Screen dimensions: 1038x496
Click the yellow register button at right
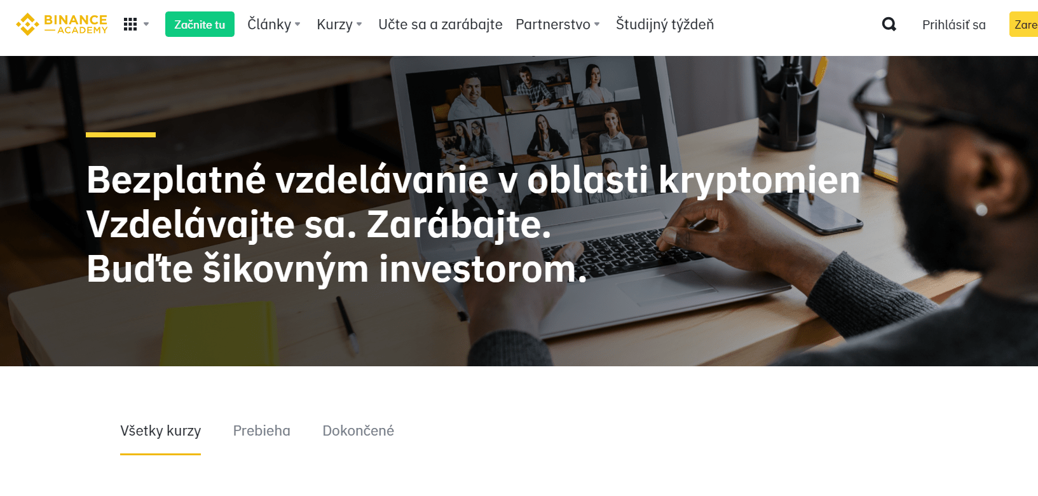click(1023, 24)
